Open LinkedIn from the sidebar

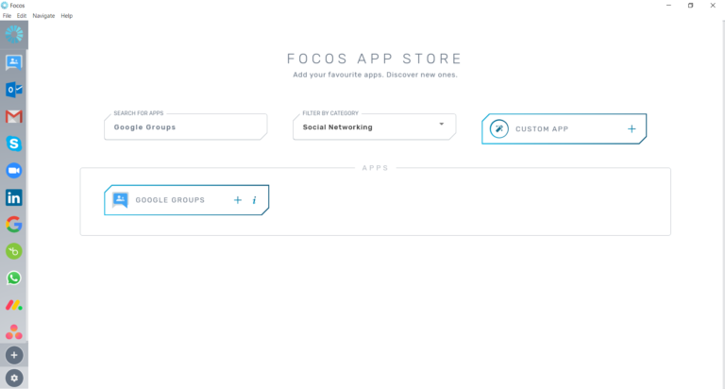(14, 197)
